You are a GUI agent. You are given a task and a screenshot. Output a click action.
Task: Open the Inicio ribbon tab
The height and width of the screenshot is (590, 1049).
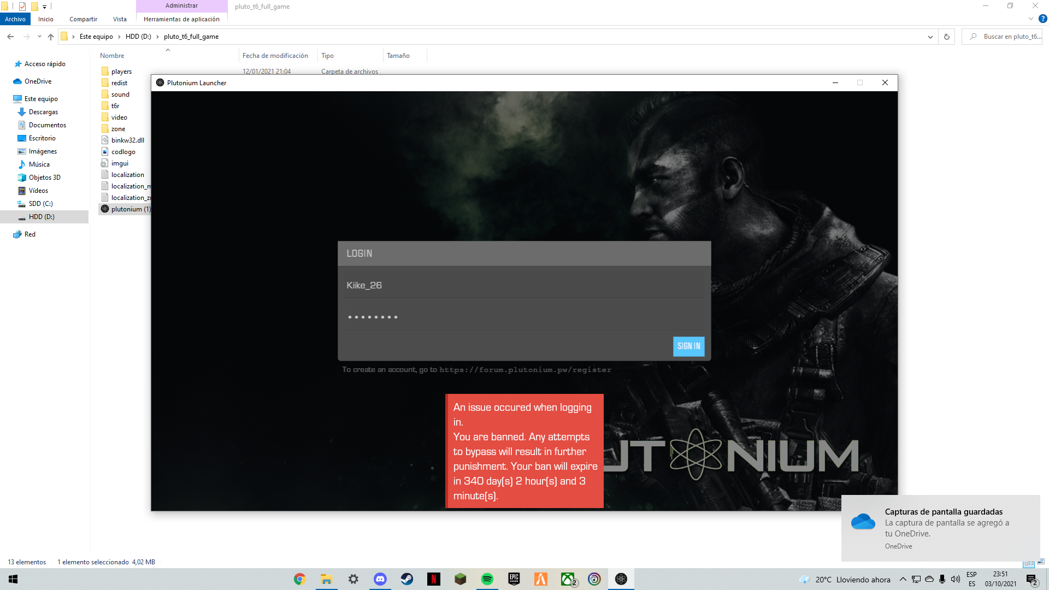(46, 19)
